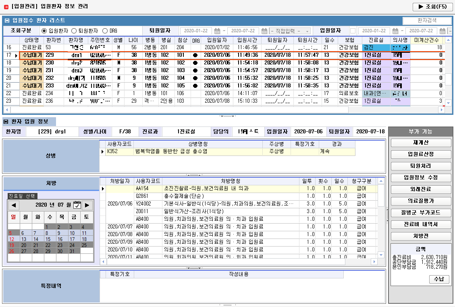The height and width of the screenshot is (307, 455).
Task: Open calendar picker for 퇴원일자 start date
Action: (217, 31)
